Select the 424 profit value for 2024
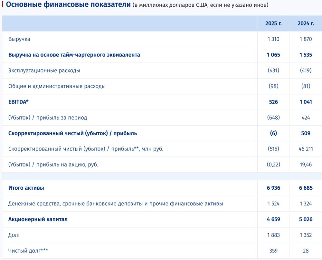The width and height of the screenshot is (322, 260). tap(306, 118)
